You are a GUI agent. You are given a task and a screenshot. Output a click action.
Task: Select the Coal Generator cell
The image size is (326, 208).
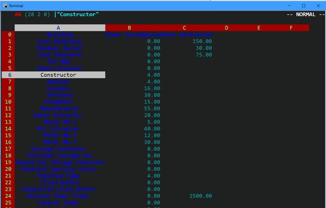[x=60, y=55]
